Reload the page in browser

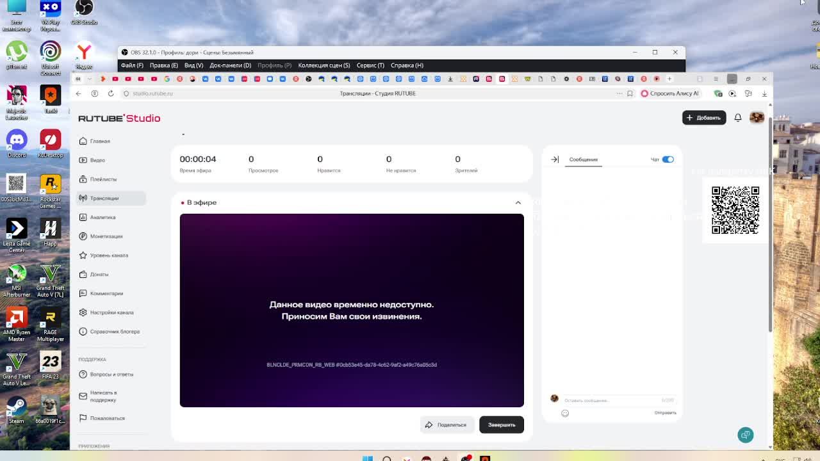click(x=111, y=93)
